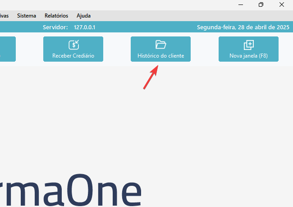Click the open folder icon on Histórico
The width and height of the screenshot is (293, 207).
pyautogui.click(x=161, y=45)
